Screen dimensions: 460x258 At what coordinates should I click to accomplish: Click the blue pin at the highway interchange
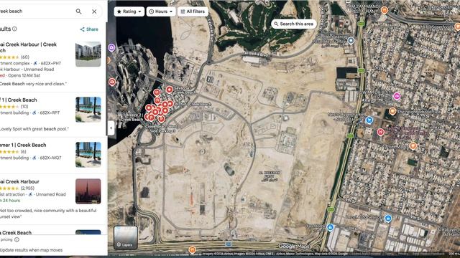click(330, 227)
